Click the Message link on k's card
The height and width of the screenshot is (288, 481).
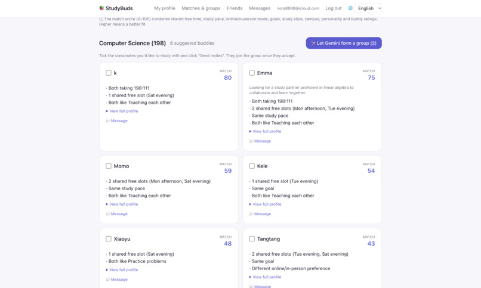pyautogui.click(x=119, y=120)
